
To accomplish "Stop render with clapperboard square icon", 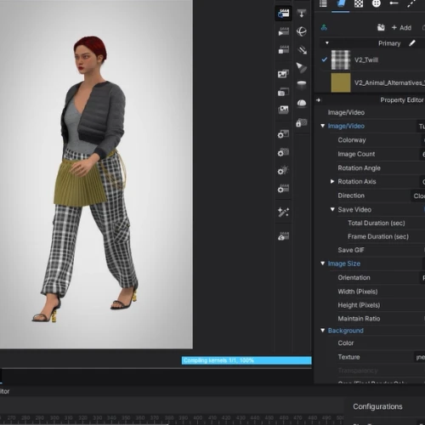I will [283, 49].
